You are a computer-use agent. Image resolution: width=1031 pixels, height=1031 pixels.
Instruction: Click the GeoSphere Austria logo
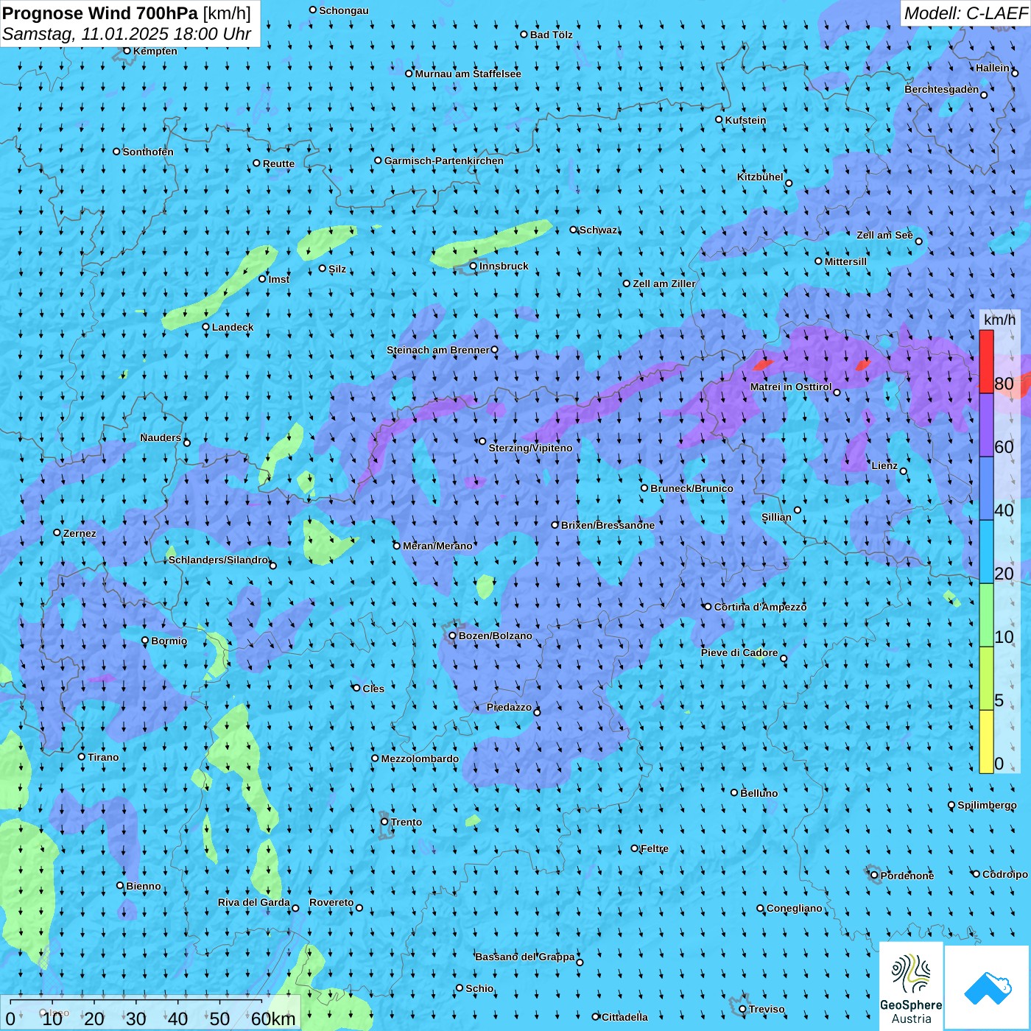pyautogui.click(x=911, y=987)
